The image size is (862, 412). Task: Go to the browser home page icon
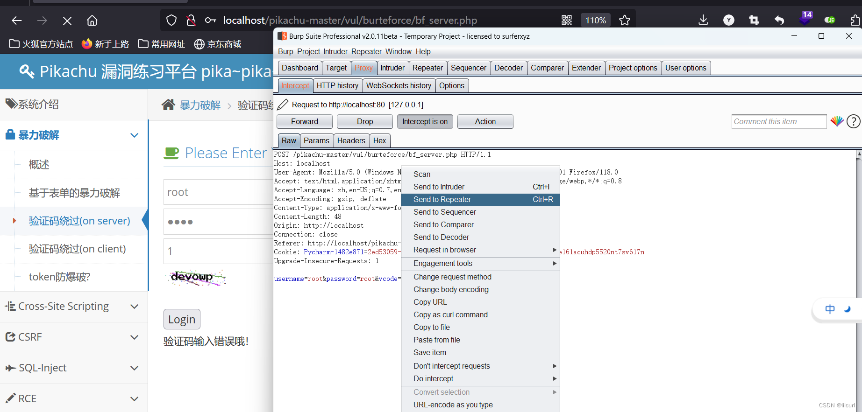pos(92,21)
